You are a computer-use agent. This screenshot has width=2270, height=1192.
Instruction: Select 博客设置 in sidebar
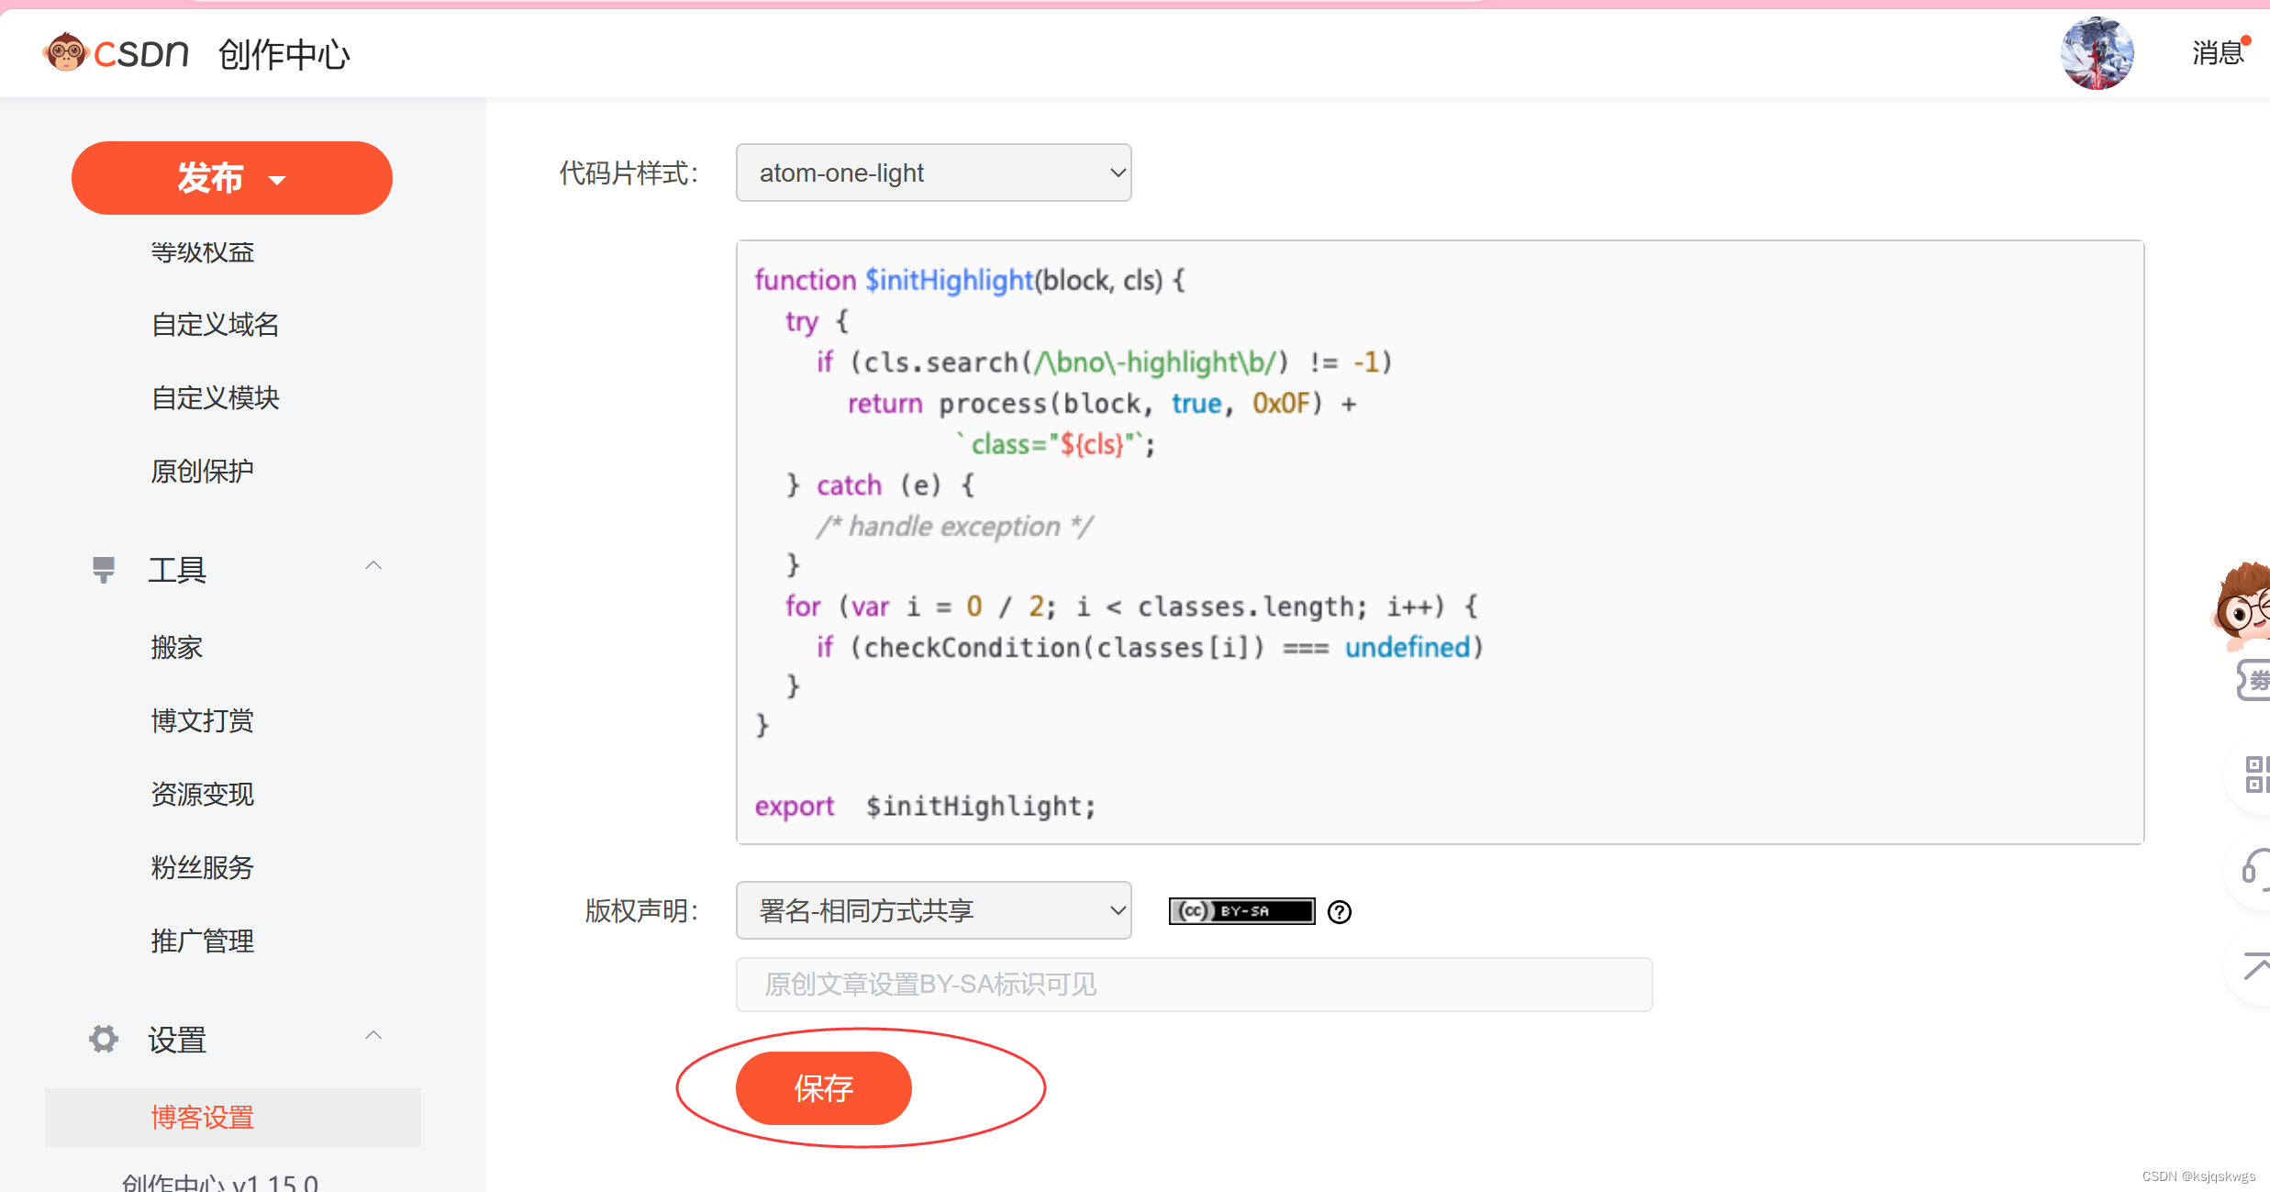[x=233, y=1117]
